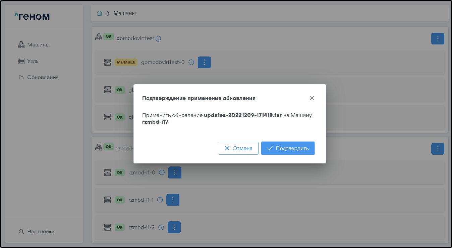
Task: Open actions menu for rzmbd-i1 machine
Action: 437,149
